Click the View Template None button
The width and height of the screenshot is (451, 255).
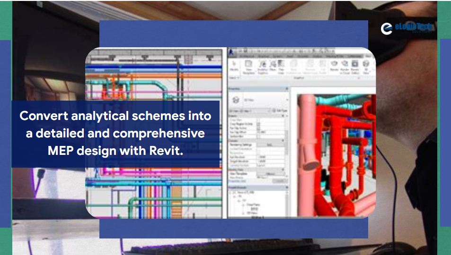pyautogui.click(x=270, y=174)
